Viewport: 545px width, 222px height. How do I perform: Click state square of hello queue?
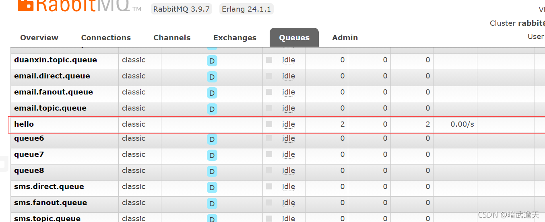pyautogui.click(x=269, y=124)
